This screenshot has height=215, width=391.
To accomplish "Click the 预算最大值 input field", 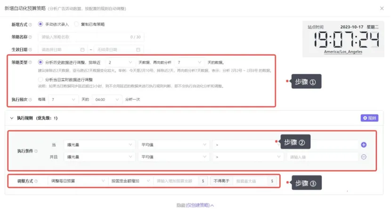I will point(250,181).
